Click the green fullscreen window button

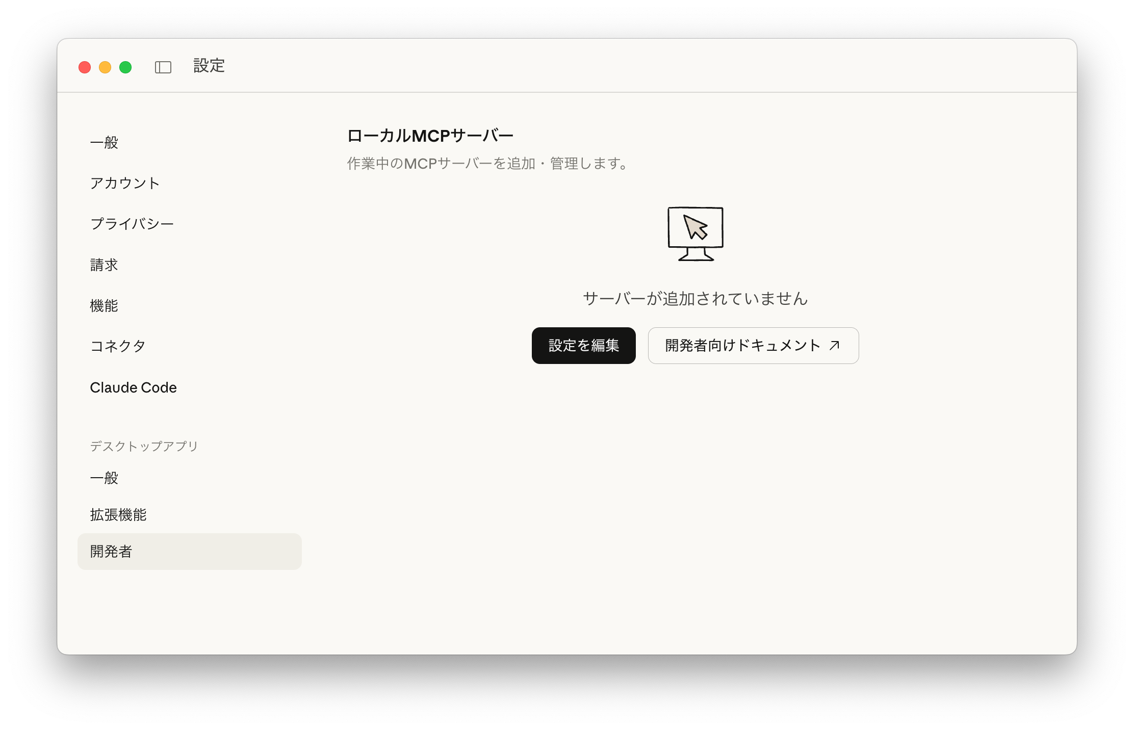125,67
